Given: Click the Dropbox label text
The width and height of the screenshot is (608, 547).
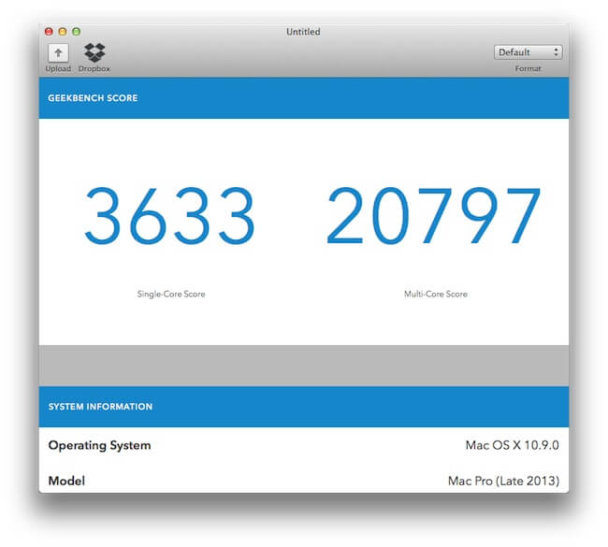Looking at the screenshot, I should tap(94, 68).
